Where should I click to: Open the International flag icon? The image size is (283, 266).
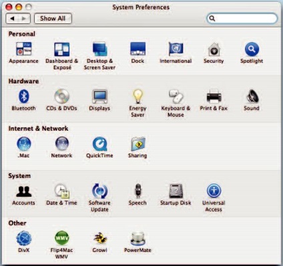(x=176, y=49)
